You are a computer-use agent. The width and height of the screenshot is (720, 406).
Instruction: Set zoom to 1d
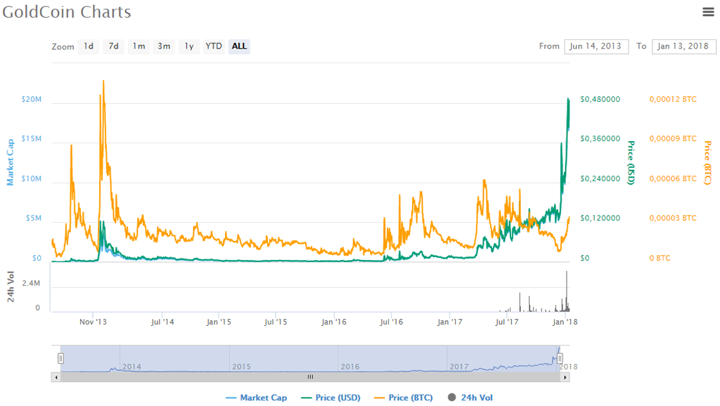(x=89, y=46)
